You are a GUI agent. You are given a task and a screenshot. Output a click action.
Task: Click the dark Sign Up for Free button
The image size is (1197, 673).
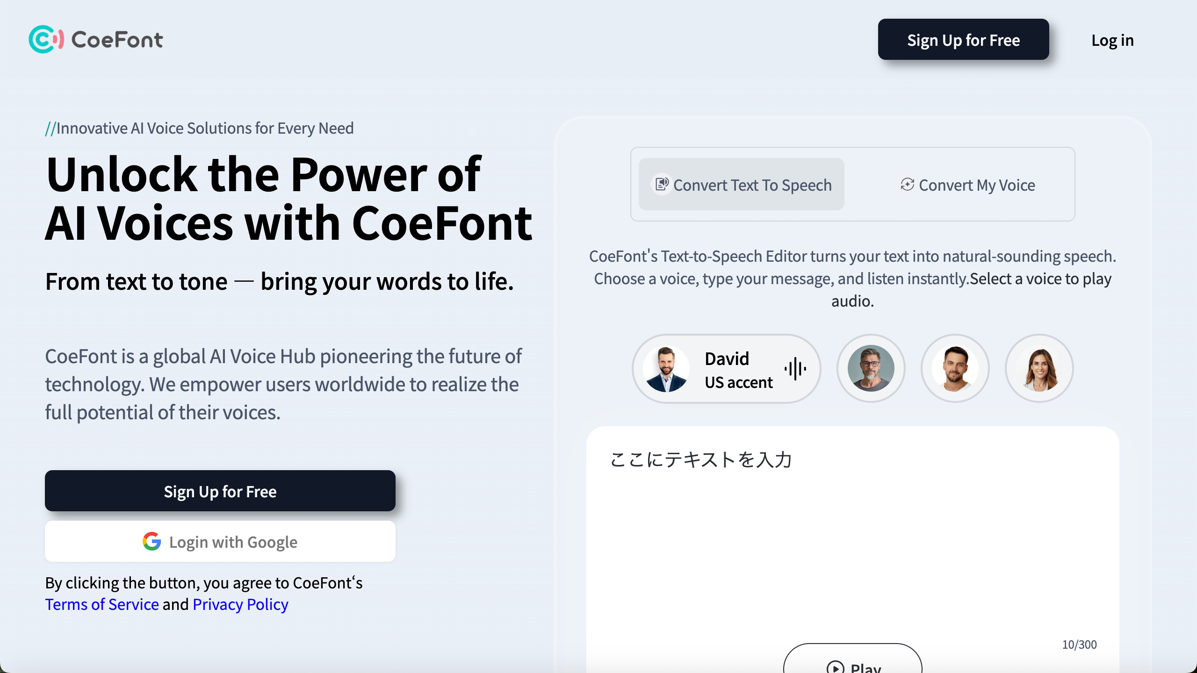coord(963,40)
